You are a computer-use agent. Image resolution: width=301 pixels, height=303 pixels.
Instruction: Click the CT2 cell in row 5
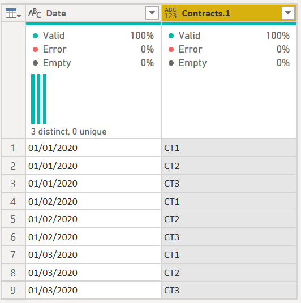(x=229, y=219)
